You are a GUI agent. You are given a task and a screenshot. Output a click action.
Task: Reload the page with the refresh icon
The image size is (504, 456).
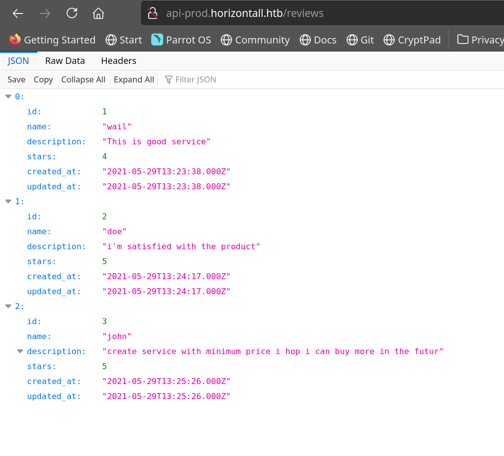click(x=72, y=13)
